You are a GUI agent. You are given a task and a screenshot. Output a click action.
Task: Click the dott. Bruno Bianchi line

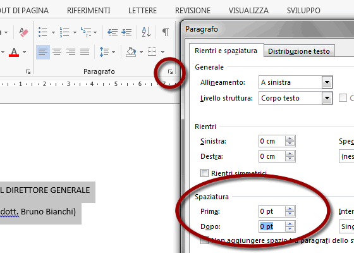(38, 212)
